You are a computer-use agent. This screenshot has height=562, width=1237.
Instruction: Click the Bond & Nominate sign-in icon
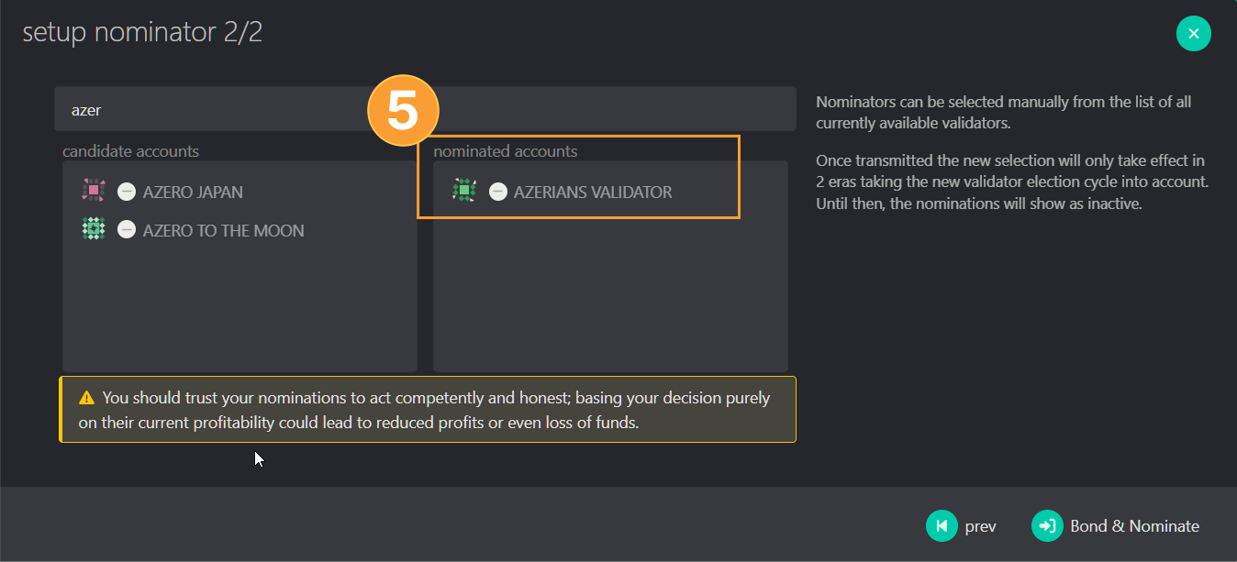click(x=1047, y=526)
